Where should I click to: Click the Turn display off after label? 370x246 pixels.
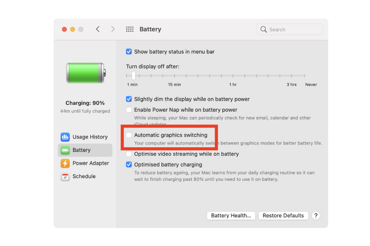(153, 66)
